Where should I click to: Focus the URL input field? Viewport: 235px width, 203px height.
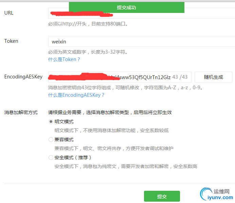pos(142,13)
